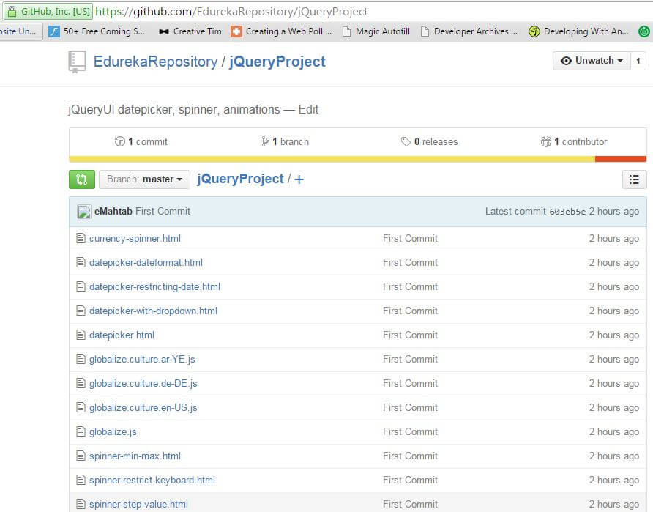Click the browser address bar URL
This screenshot has height=512, width=653.
tap(231, 11)
